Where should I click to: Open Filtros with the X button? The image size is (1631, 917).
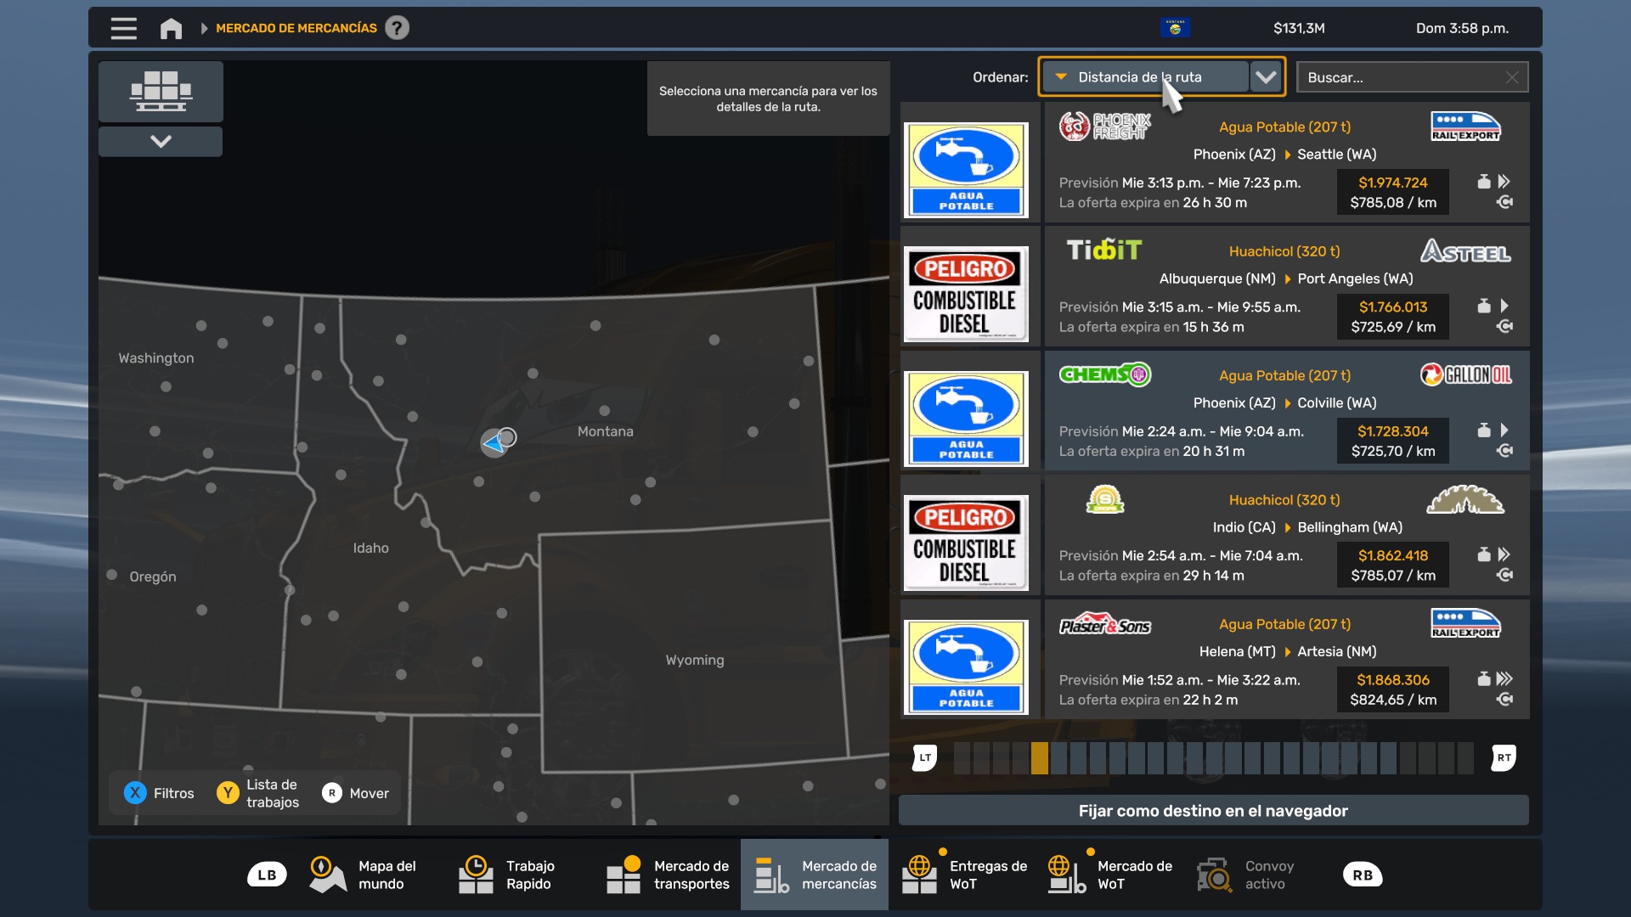tap(135, 793)
